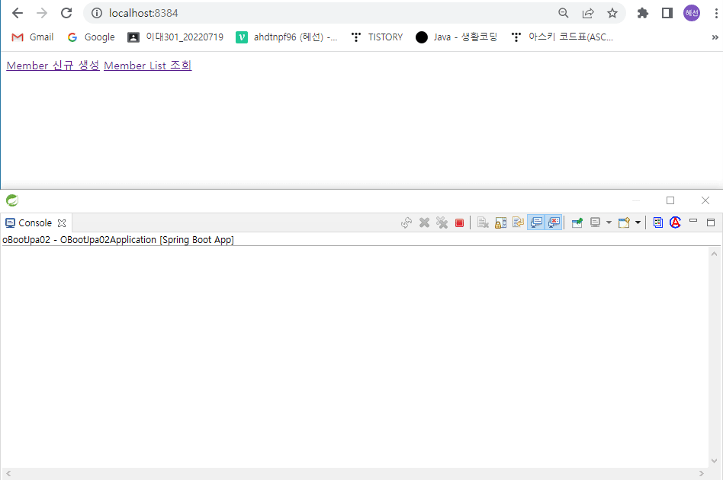Click Display Selected Console monitor icon

pos(596,223)
